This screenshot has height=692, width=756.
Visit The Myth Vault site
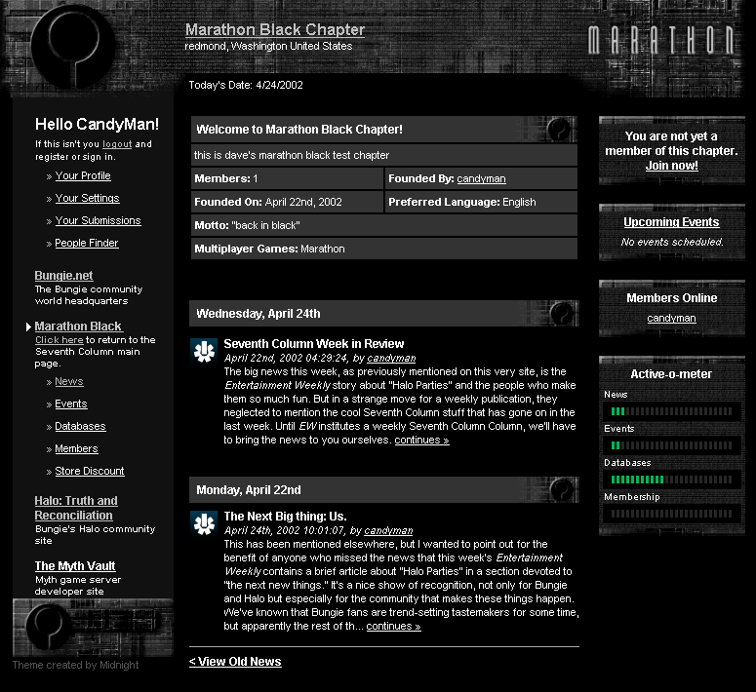point(75,565)
